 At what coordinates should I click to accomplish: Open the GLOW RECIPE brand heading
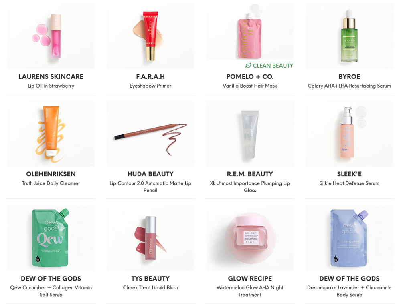point(250,279)
